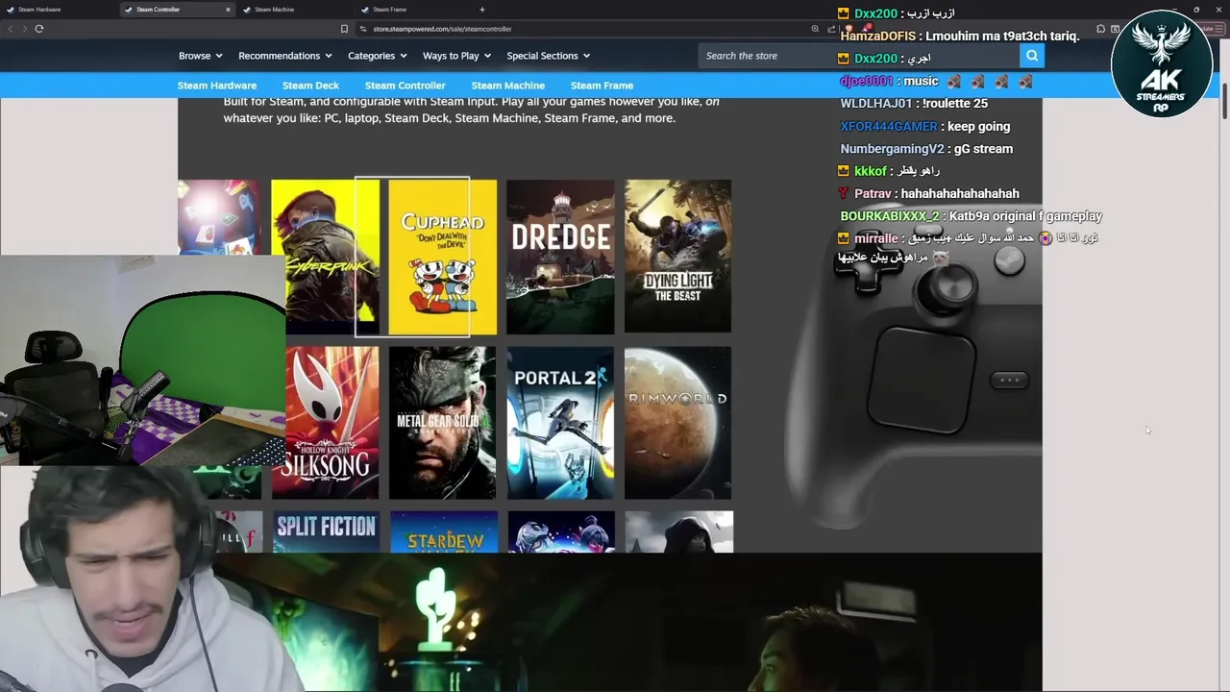Viewport: 1230px width, 692px height.
Task: Open the Steam Machine section link
Action: (x=507, y=86)
